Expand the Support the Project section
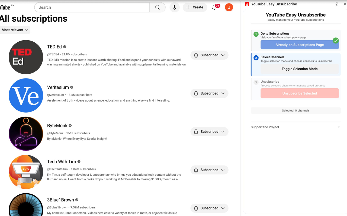 tap(295, 127)
